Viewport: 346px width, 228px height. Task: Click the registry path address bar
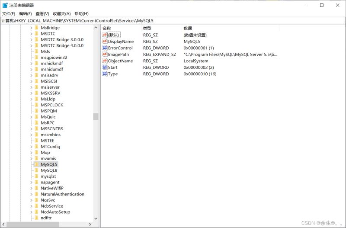[x=173, y=21]
